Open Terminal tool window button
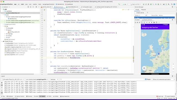Screen dimensions: 177x100 [x=29, y=96]
